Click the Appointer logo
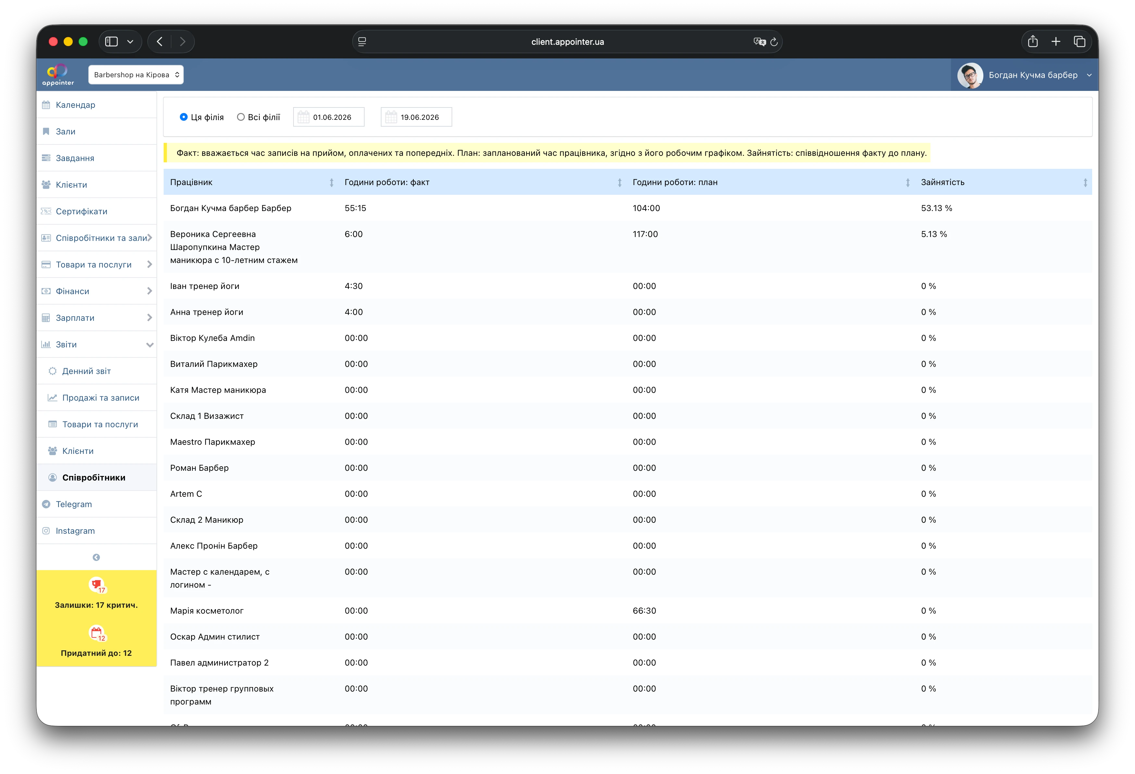Viewport: 1135px width, 774px height. click(x=58, y=75)
